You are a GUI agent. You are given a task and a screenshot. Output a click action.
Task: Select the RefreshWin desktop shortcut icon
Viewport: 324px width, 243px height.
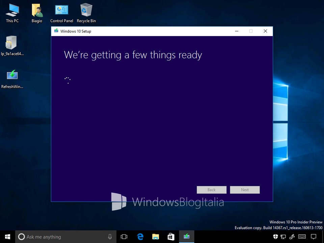12,79
